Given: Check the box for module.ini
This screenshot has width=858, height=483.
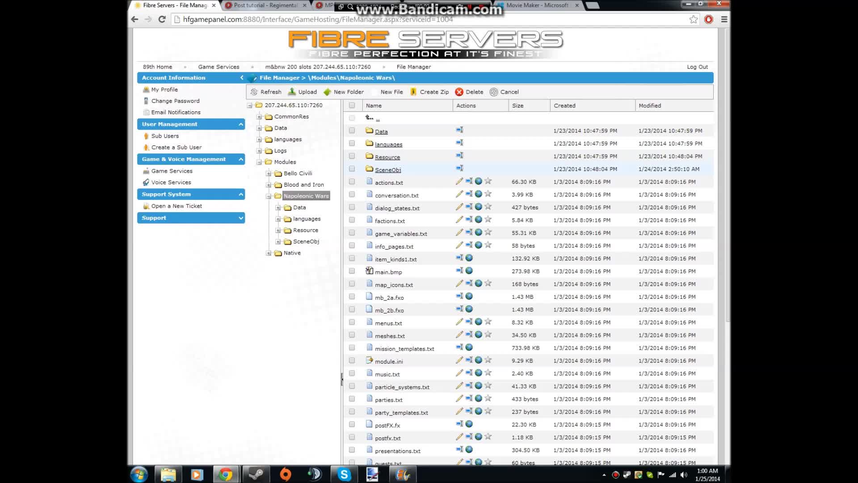Looking at the screenshot, I should tap(352, 360).
